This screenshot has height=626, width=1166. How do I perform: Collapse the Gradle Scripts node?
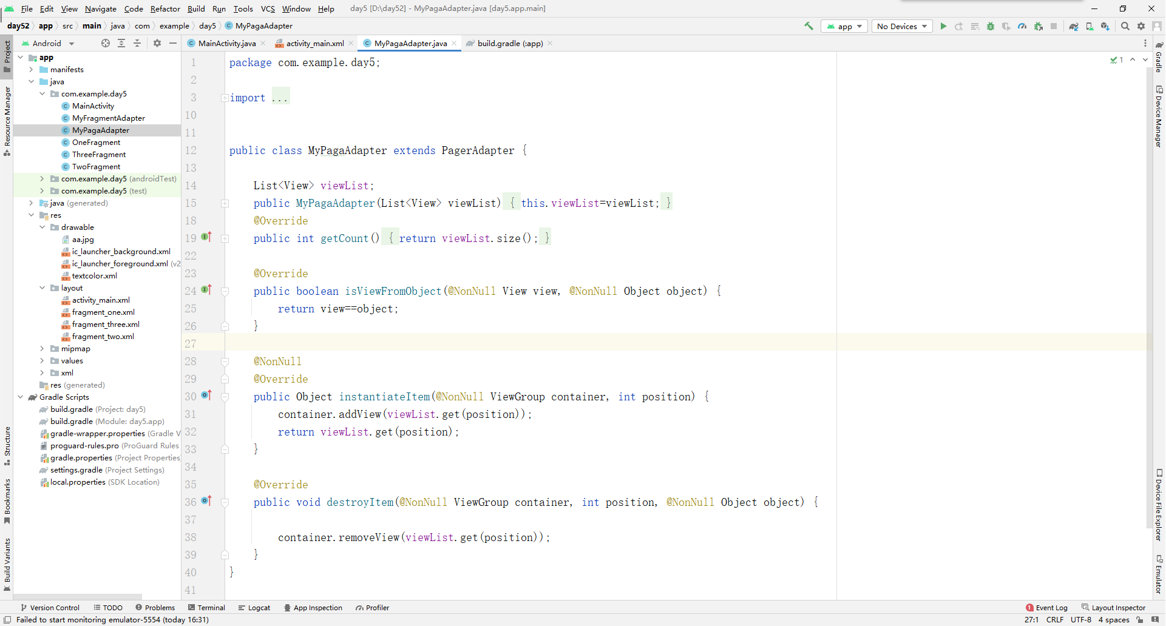point(20,397)
